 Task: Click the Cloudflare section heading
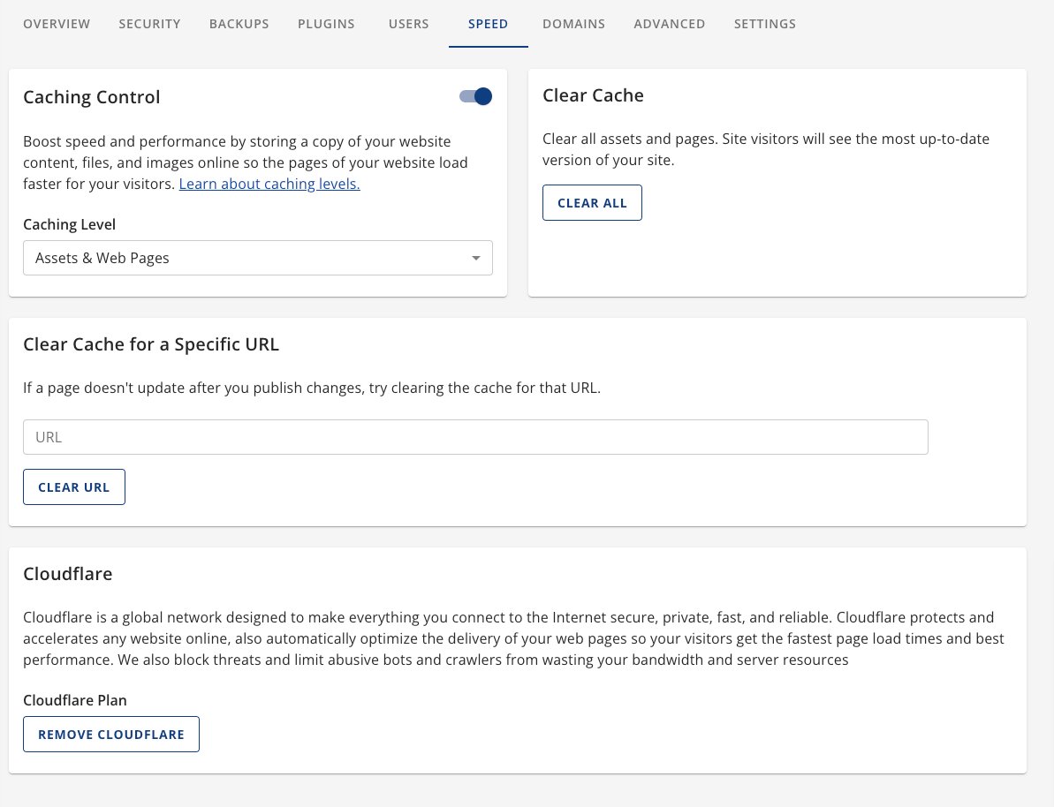pyautogui.click(x=68, y=574)
